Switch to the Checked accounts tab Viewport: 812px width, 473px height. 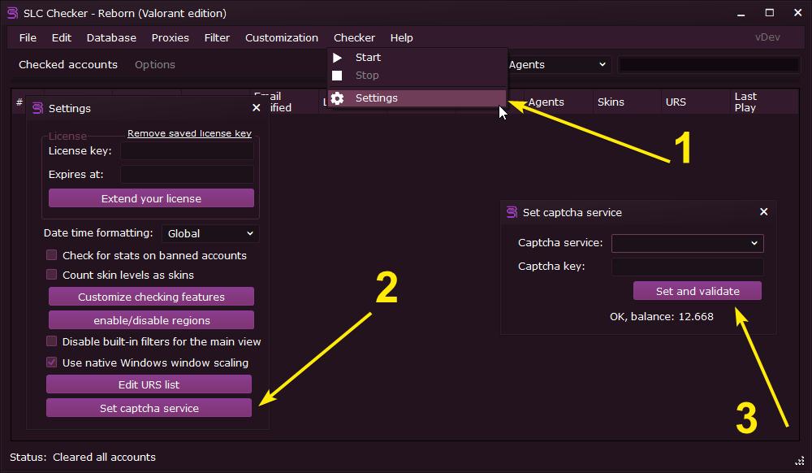(68, 65)
